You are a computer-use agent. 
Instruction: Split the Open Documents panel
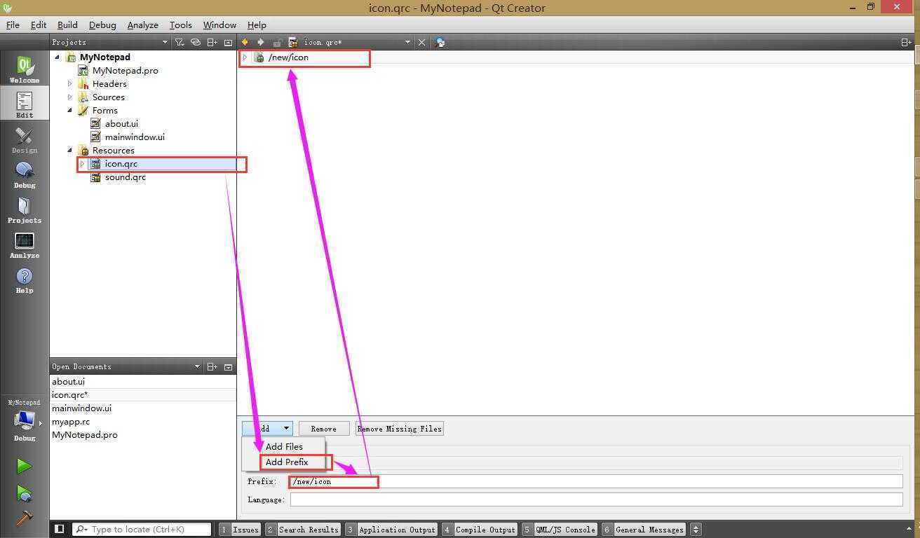(x=212, y=366)
